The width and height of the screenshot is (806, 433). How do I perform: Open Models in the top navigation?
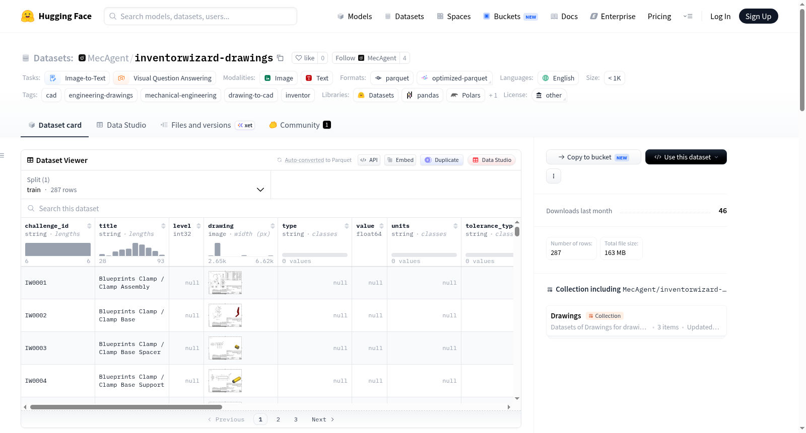(355, 16)
